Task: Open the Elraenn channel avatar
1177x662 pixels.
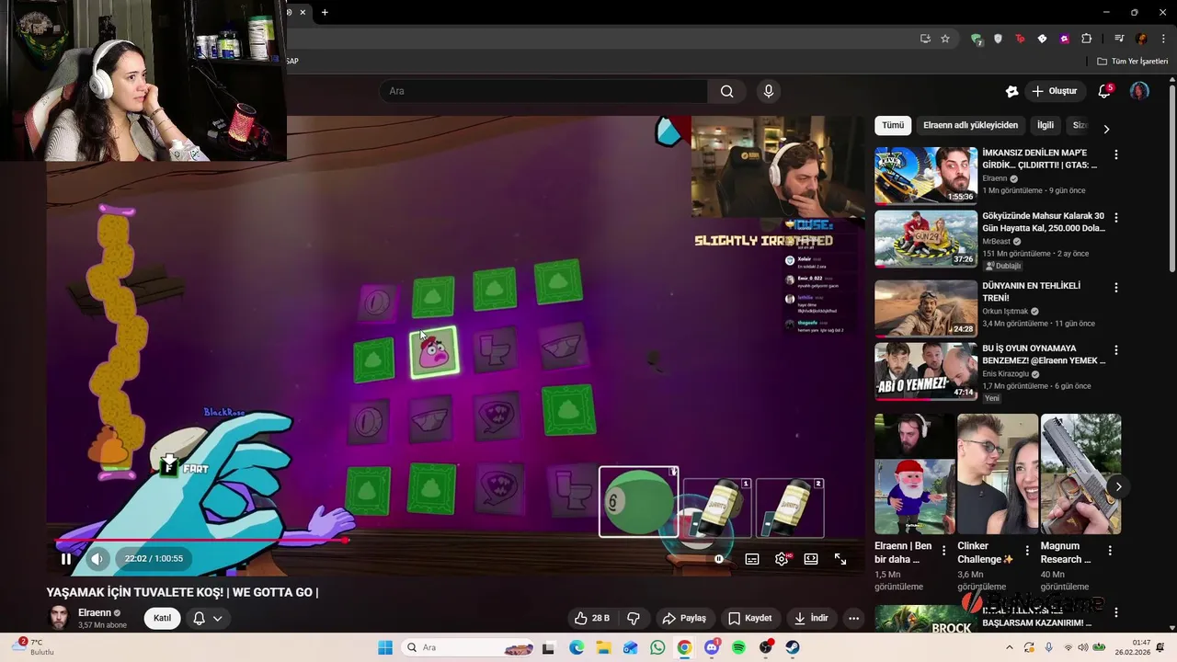Action: [59, 617]
